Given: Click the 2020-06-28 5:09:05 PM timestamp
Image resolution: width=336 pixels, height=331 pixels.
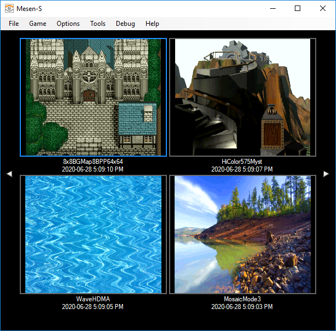Looking at the screenshot, I should [x=93, y=307].
